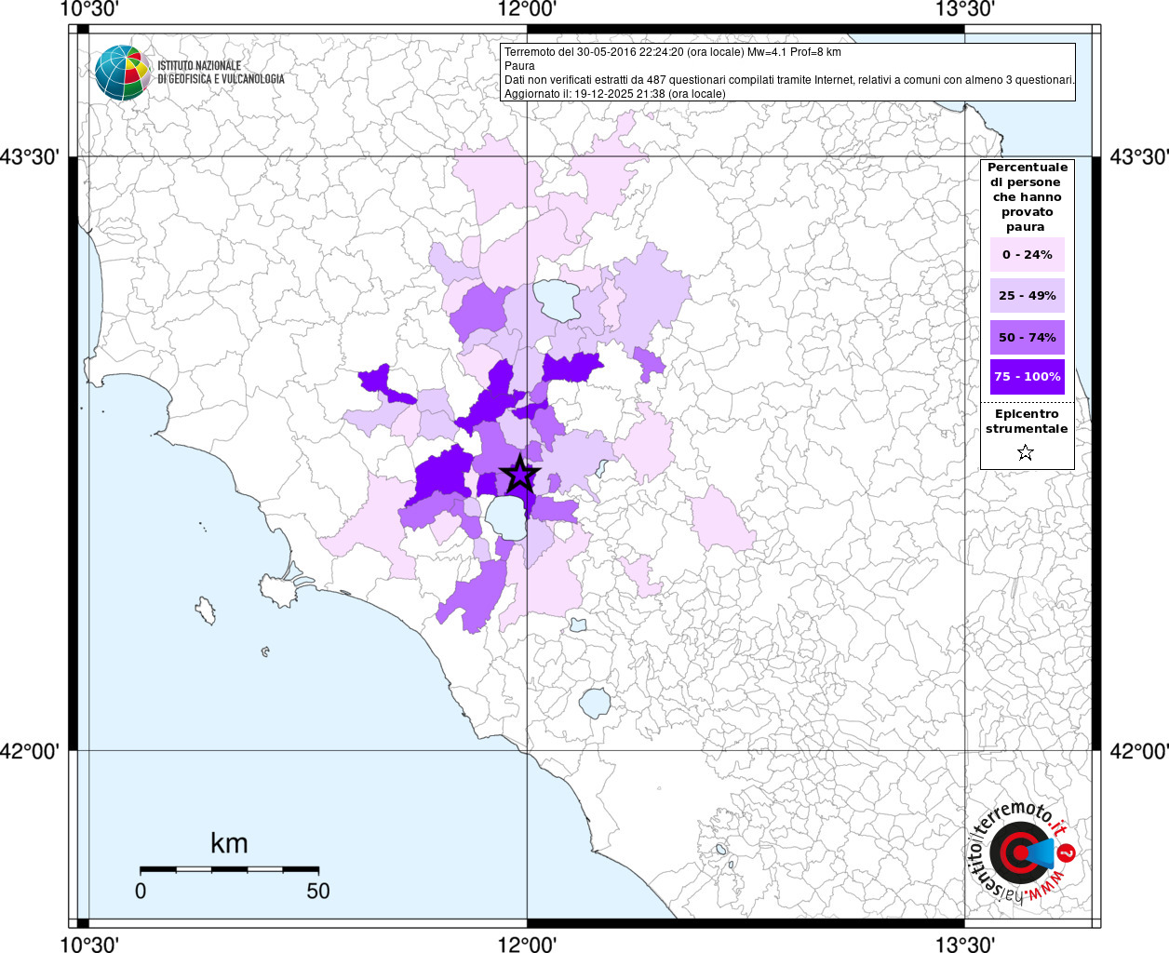Image resolution: width=1169 pixels, height=953 pixels.
Task: Click Giglio island in the sea
Action: click(x=206, y=611)
